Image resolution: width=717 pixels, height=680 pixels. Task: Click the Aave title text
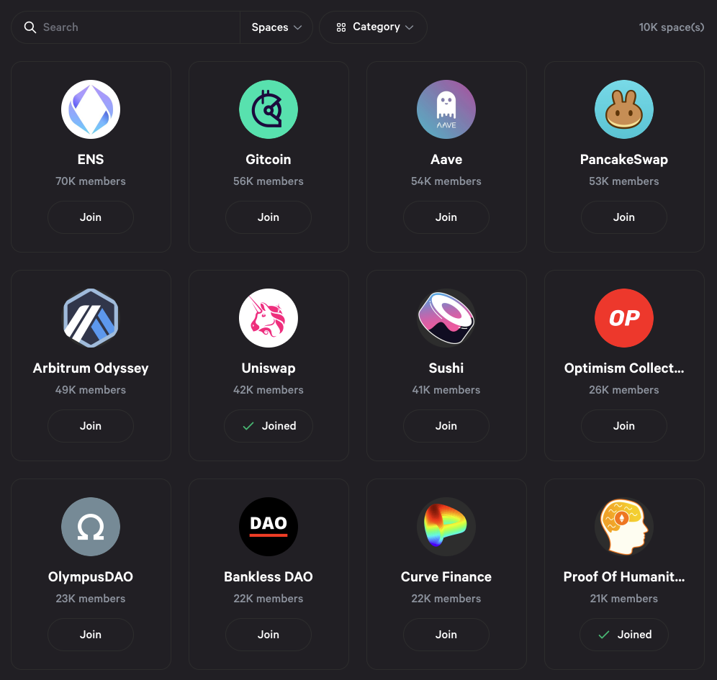click(x=446, y=160)
